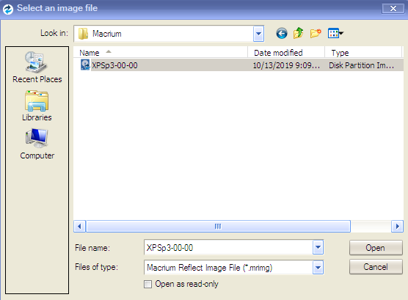Open Computer in sidebar

[x=37, y=144]
